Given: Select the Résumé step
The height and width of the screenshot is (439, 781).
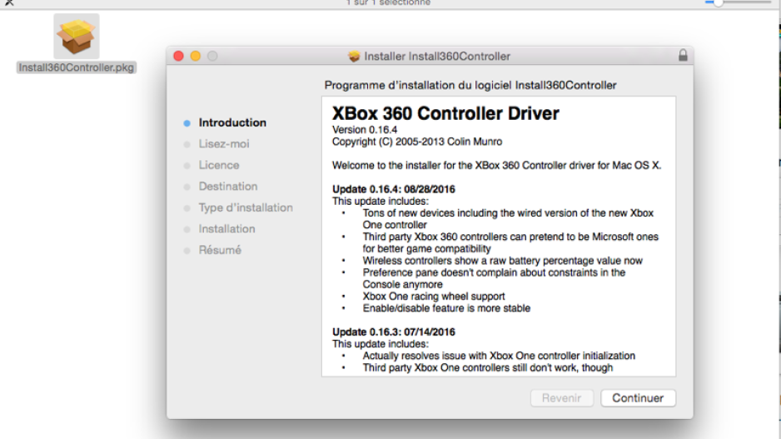Looking at the screenshot, I should point(220,250).
